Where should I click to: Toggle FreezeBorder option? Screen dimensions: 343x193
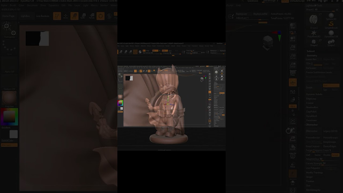coord(314,138)
